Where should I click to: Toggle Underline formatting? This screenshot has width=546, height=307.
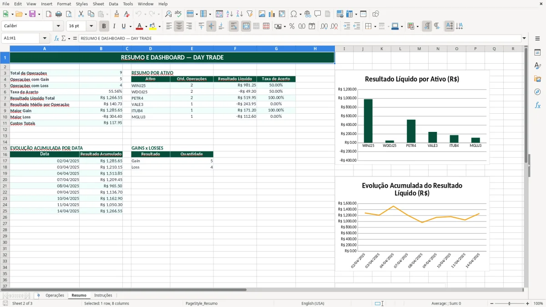click(x=123, y=26)
